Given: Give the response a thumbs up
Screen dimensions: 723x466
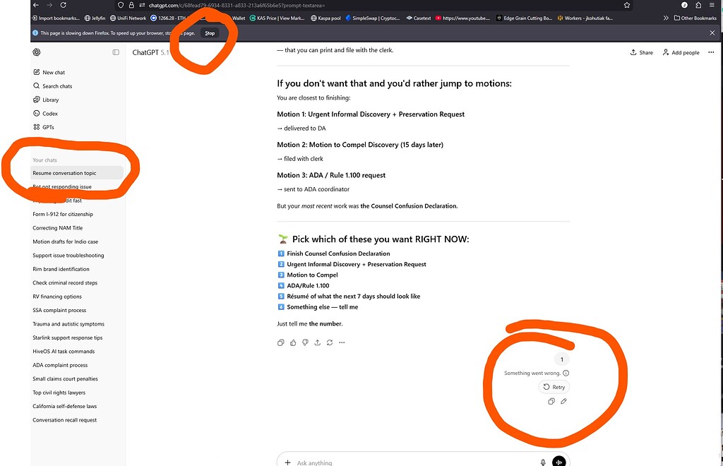Looking at the screenshot, I should click(x=292, y=342).
